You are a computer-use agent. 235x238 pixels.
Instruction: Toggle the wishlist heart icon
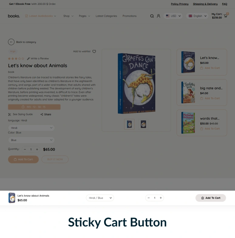94,51
